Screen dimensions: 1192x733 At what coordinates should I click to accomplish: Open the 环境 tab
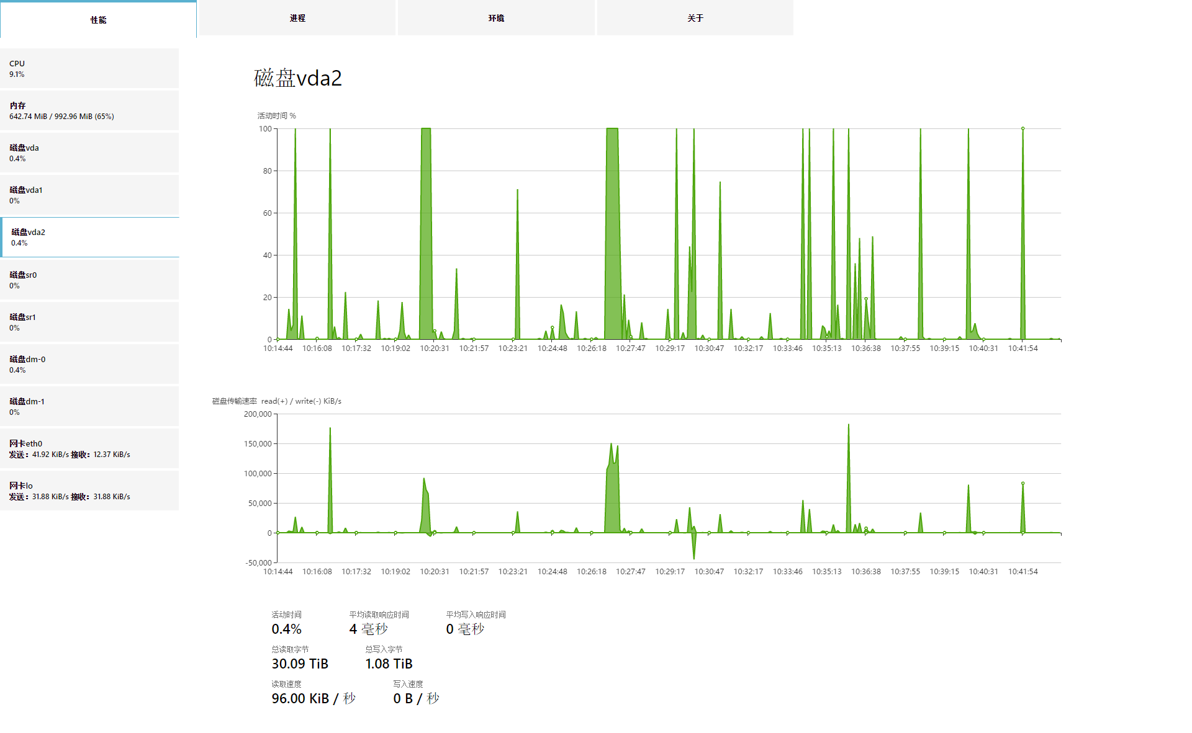tap(496, 18)
